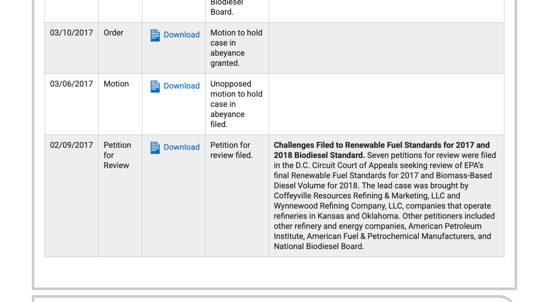Select the "Petition for Review" type cell

117,155
